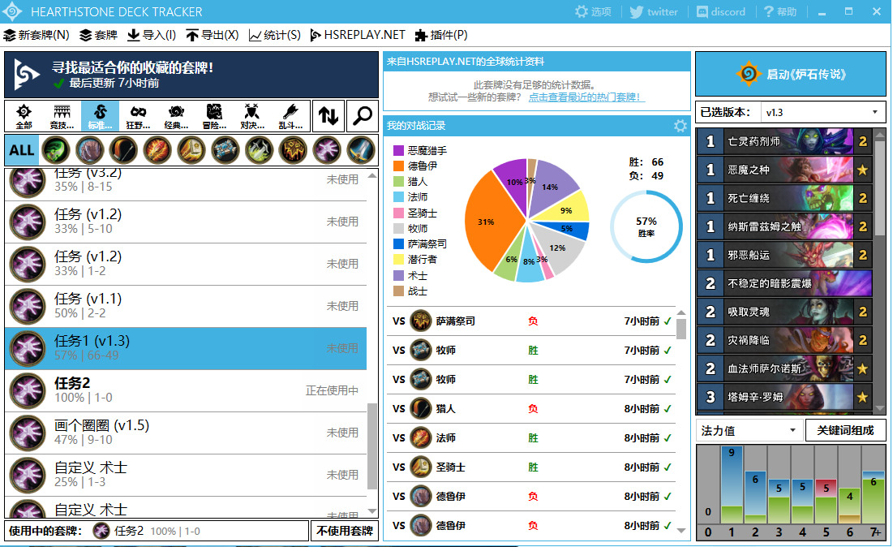Select deck 画个圈圈 (v1.5)
893x547 pixels.
[x=186, y=433]
